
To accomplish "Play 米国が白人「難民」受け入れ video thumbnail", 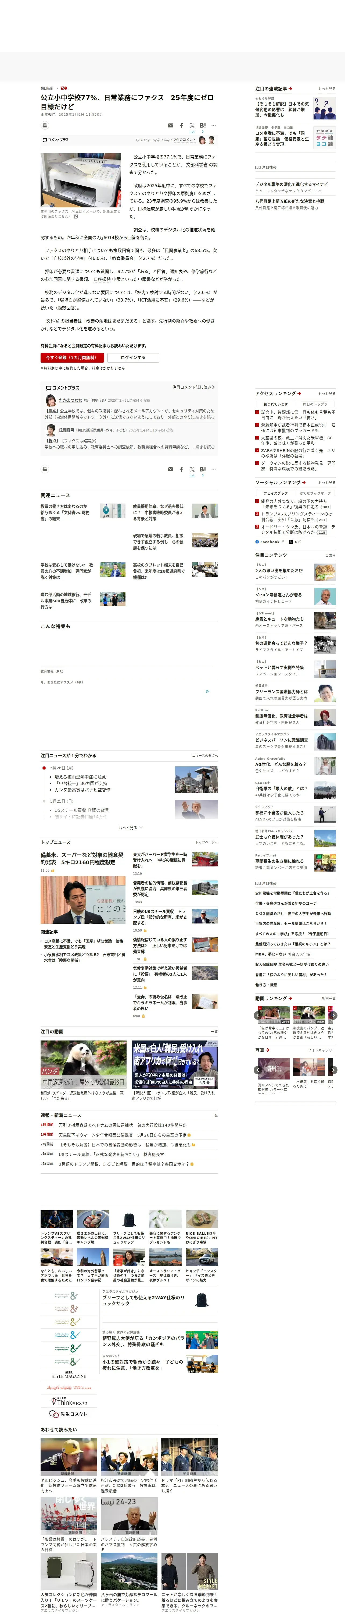I will tap(175, 1064).
